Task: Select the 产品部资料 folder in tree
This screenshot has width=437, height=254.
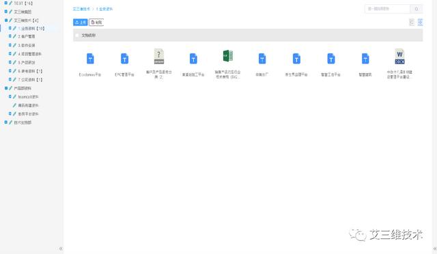Action: tap(23, 88)
